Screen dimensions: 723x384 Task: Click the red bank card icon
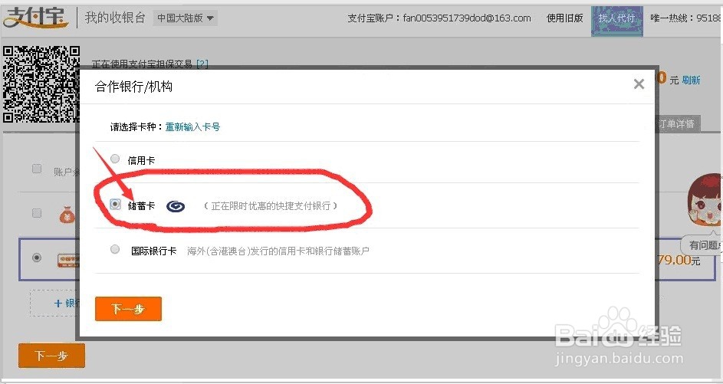68,260
